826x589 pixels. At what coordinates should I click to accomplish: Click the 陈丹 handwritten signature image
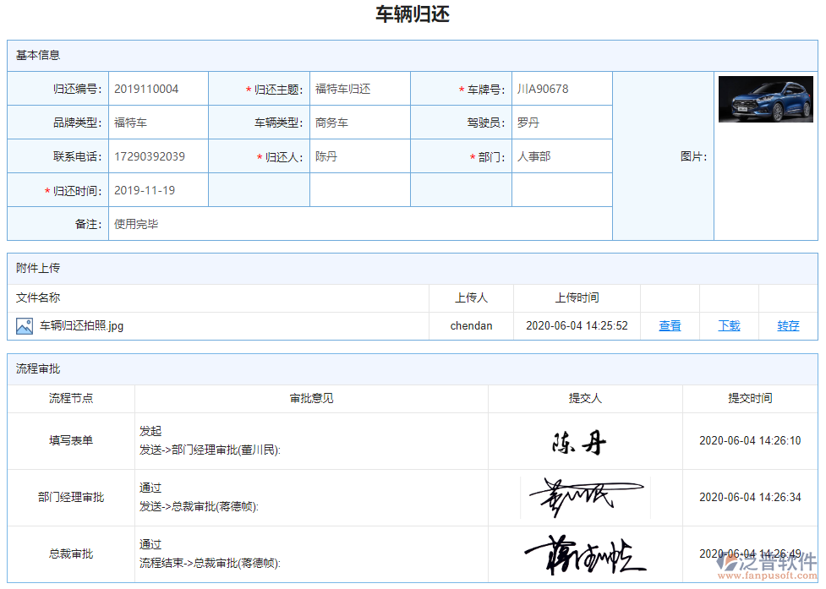tap(580, 441)
